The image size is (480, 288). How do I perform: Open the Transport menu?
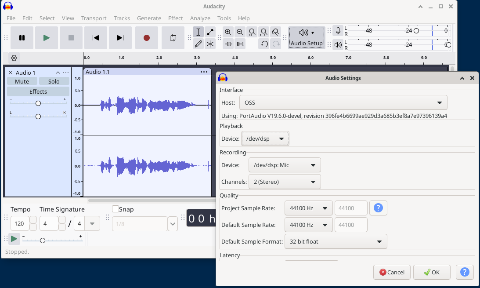(94, 18)
